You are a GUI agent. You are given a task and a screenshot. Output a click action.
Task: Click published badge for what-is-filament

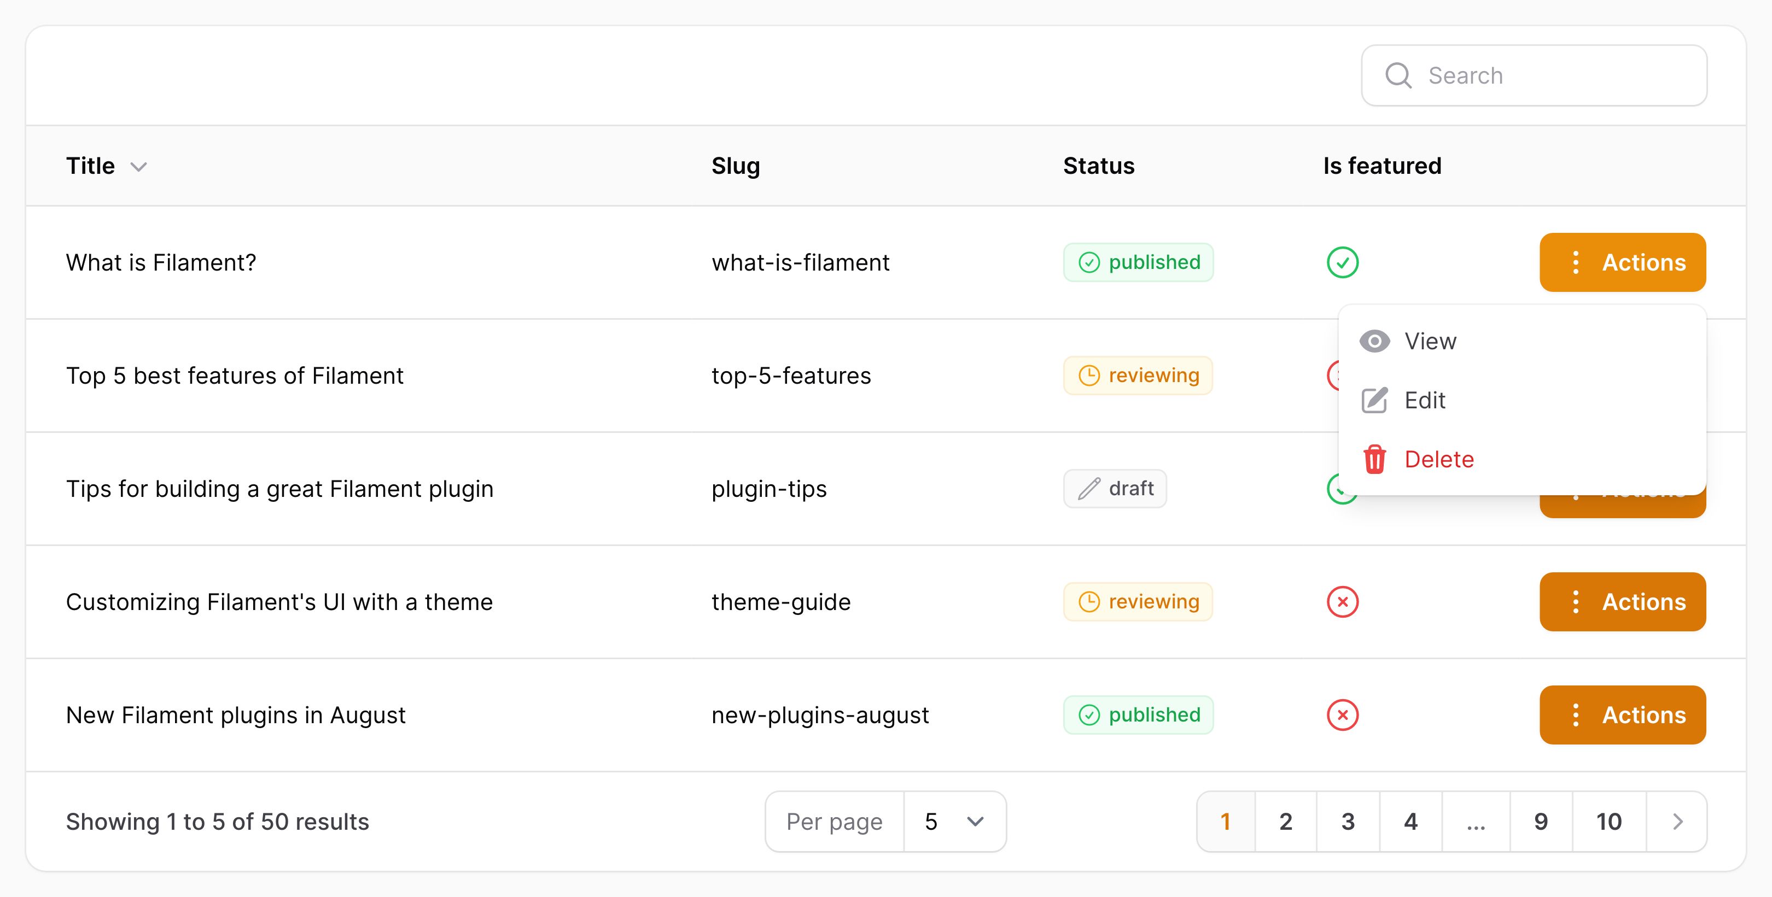pyautogui.click(x=1139, y=262)
